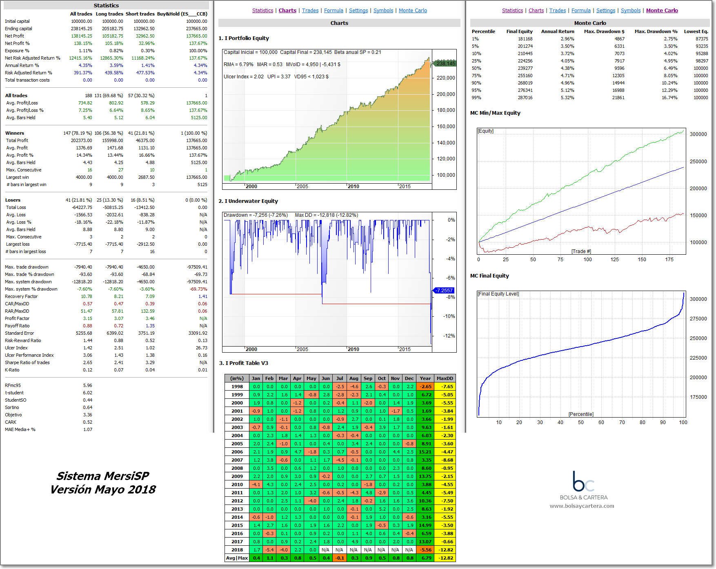Click the 99% percentile row label
Screen dimensions: 716x569
476,98
